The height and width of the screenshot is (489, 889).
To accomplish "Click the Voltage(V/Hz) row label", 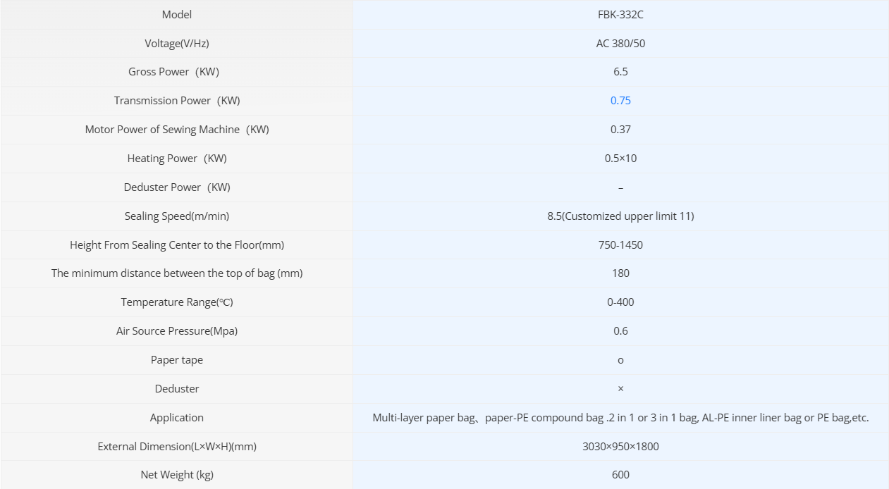I will pos(176,44).
